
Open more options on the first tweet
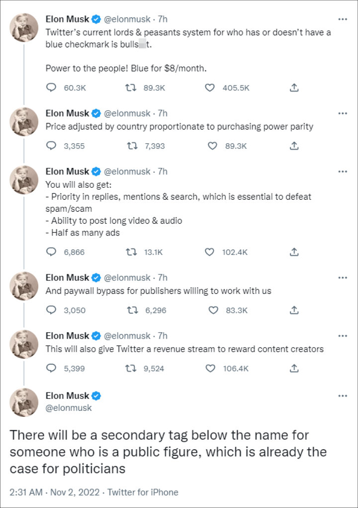click(342, 19)
